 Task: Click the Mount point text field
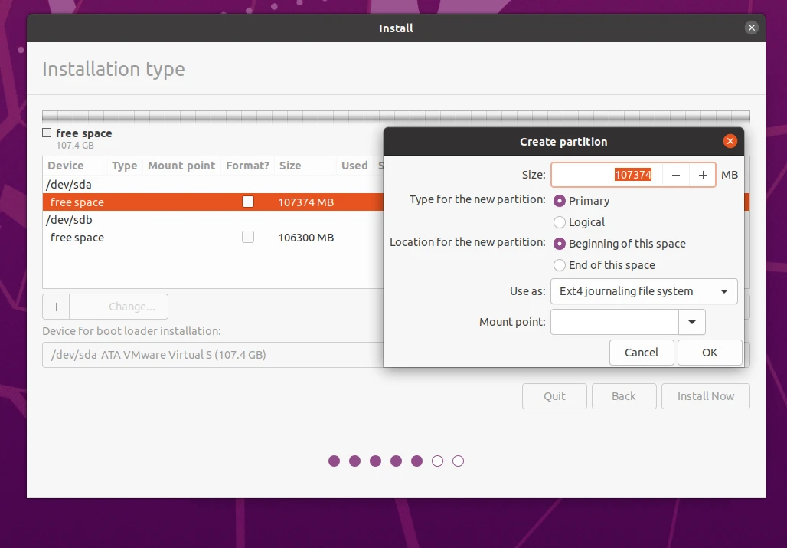614,322
